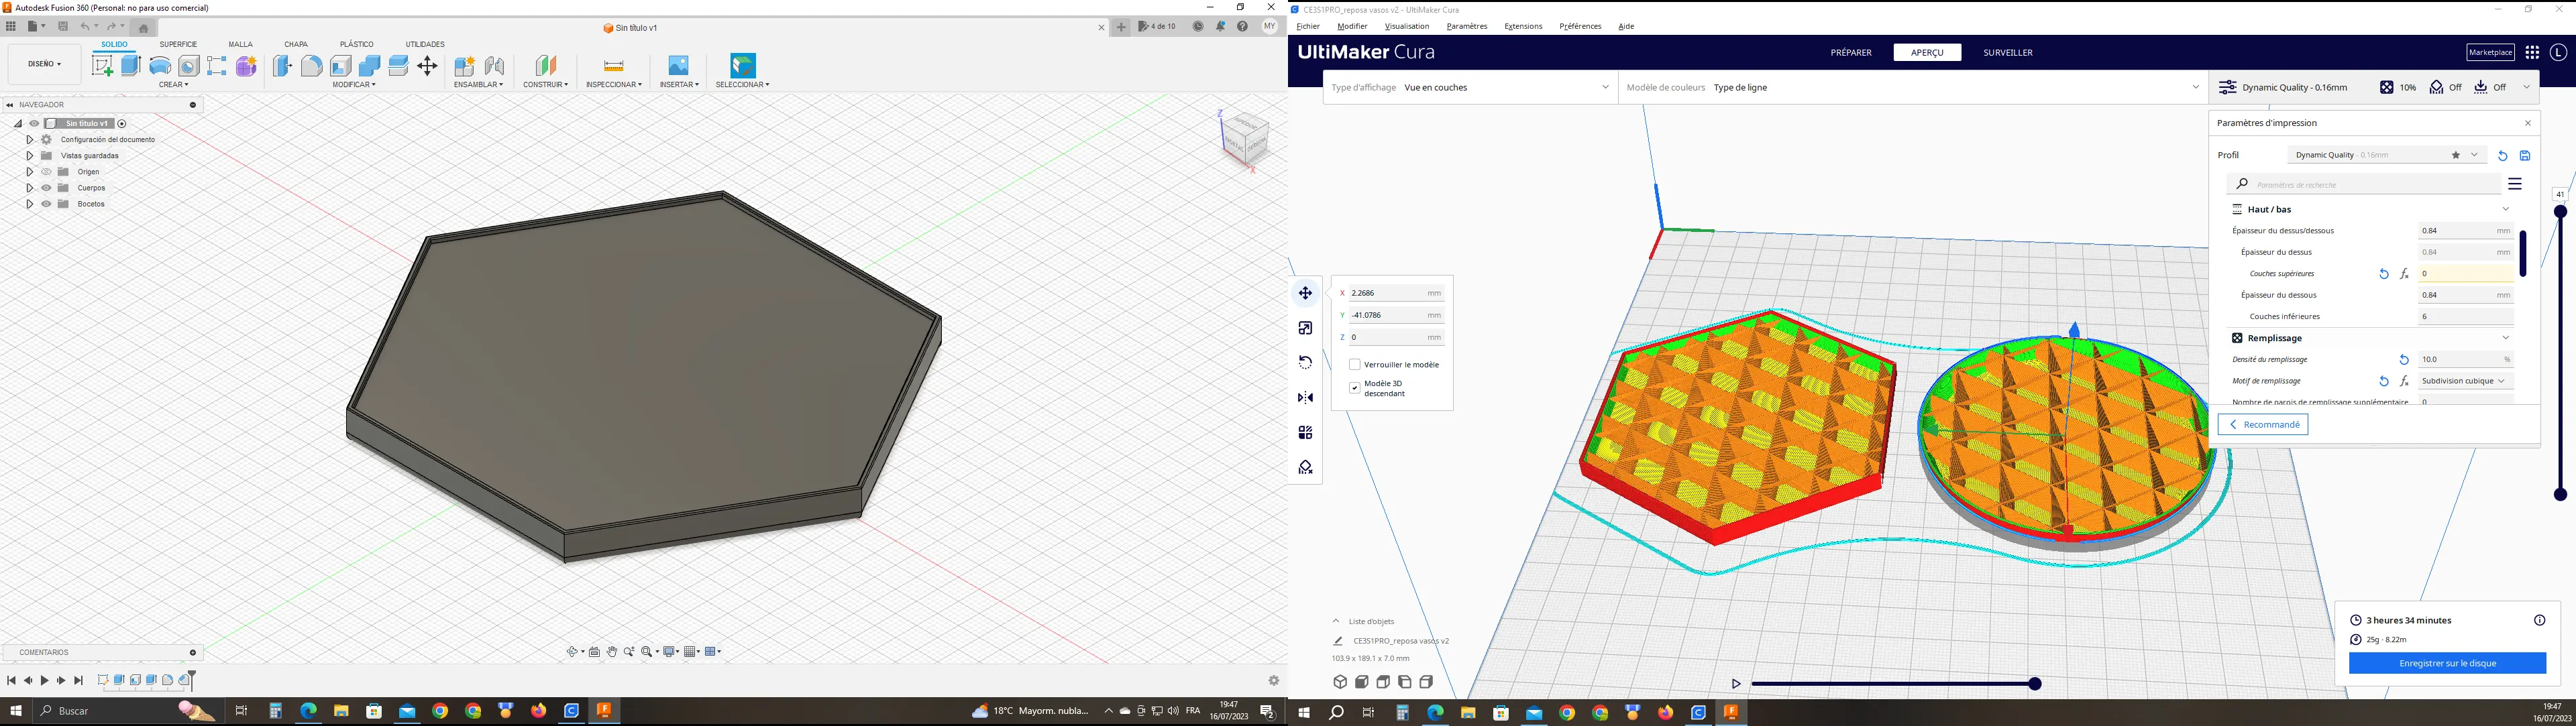Select the Create Sketch tool in Fusion

[x=102, y=66]
